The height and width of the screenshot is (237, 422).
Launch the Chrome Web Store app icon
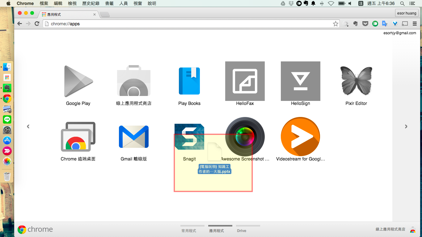pyautogui.click(x=134, y=81)
